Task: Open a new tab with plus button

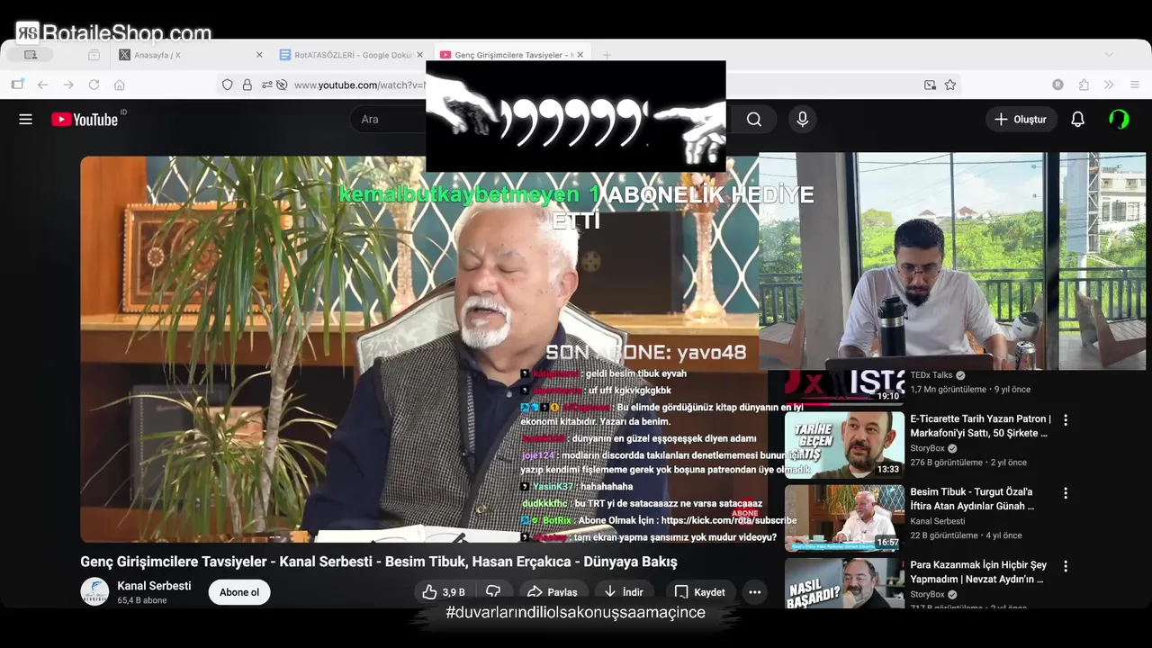Action: (607, 55)
